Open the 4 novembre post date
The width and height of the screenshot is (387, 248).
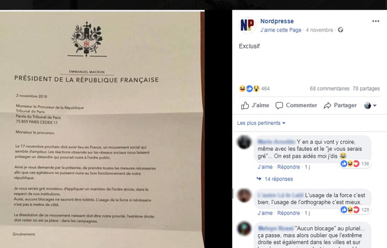point(320,30)
